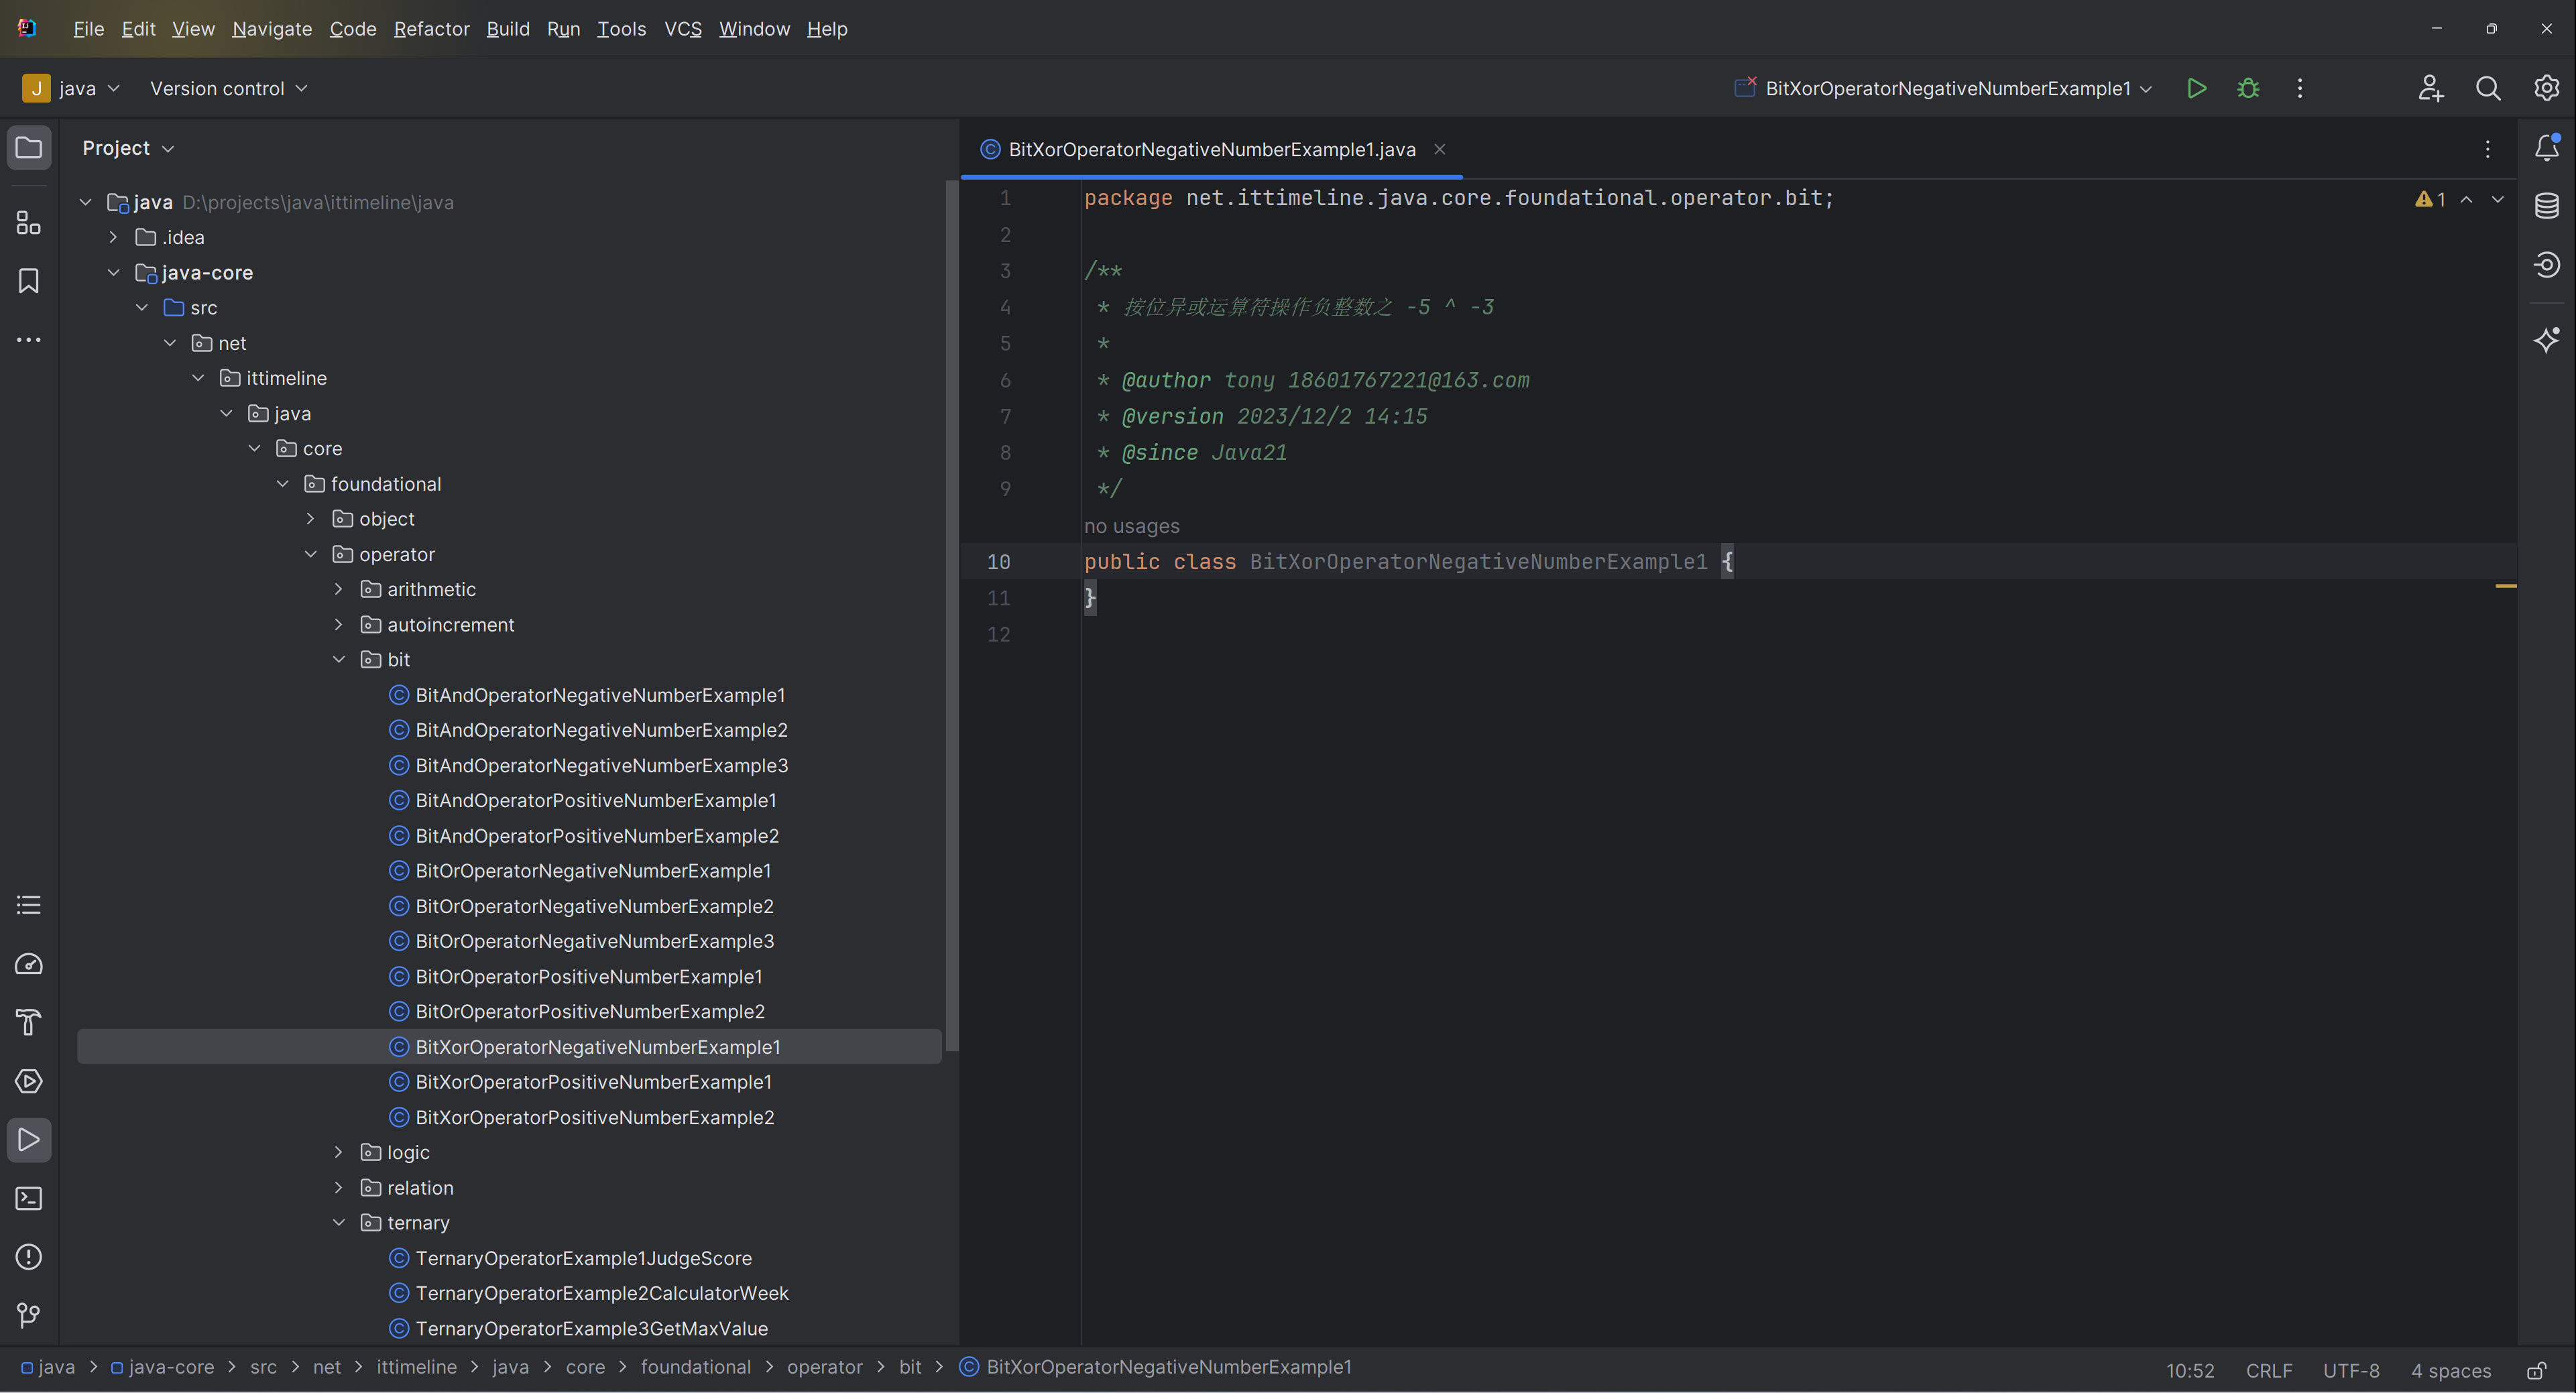
Task: Open the Build hammer tool window
Action: (x=29, y=1022)
